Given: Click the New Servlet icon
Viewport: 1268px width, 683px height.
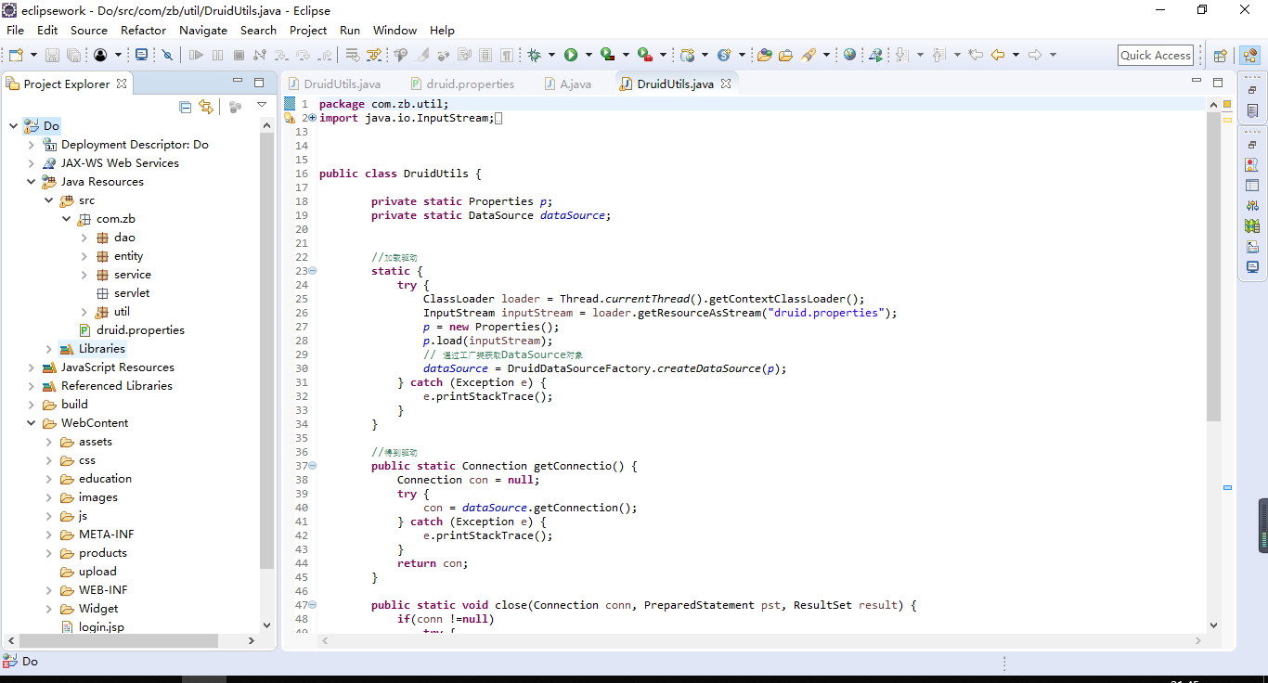Looking at the screenshot, I should [724, 55].
